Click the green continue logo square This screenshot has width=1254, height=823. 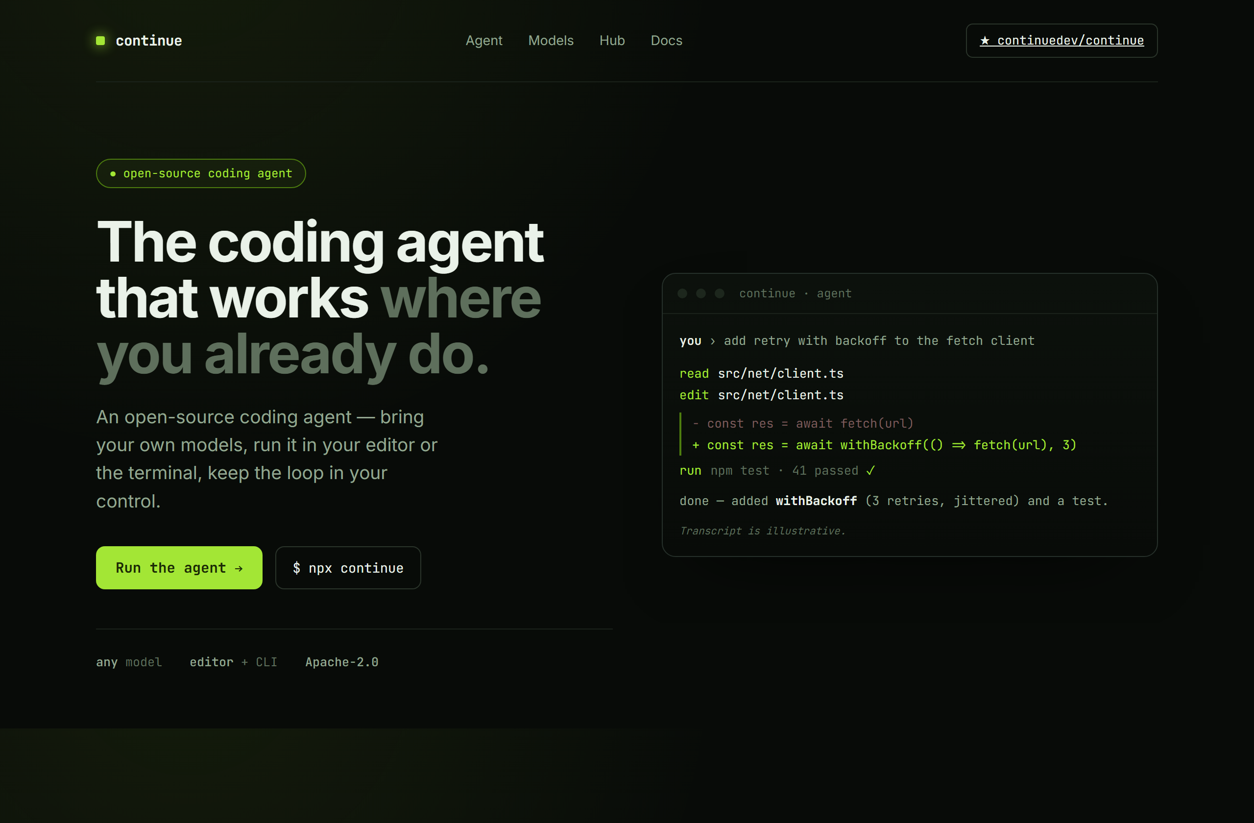point(100,41)
